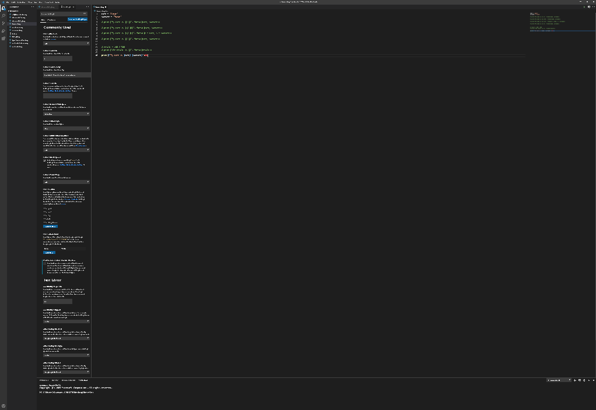Open the Auto Closing Overtype dropdown
Image resolution: width=596 pixels, height=410 pixels.
(66, 355)
